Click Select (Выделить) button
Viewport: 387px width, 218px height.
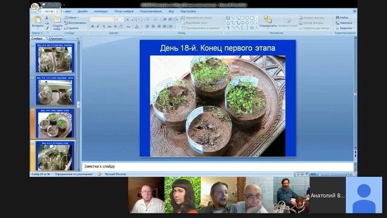(345, 28)
